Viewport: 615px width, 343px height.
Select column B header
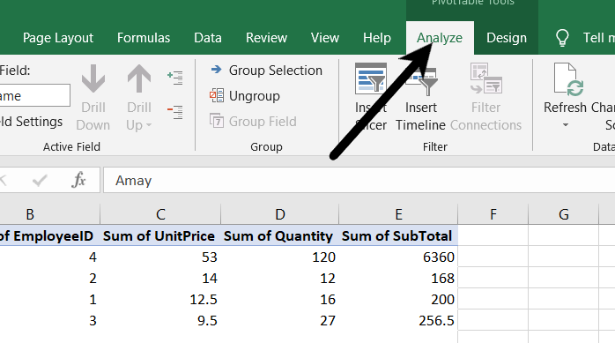pos(50,214)
